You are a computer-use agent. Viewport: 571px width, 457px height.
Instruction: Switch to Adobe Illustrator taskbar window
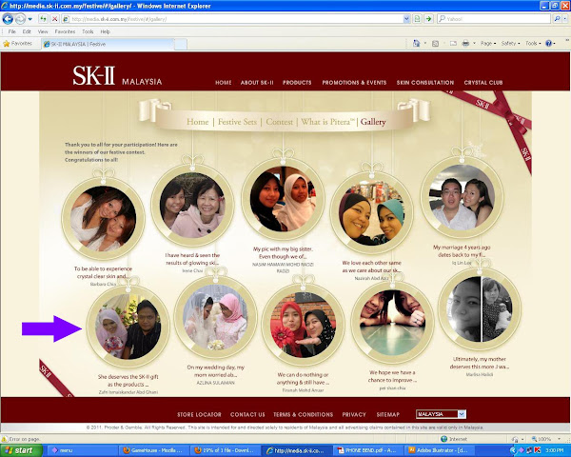point(440,450)
